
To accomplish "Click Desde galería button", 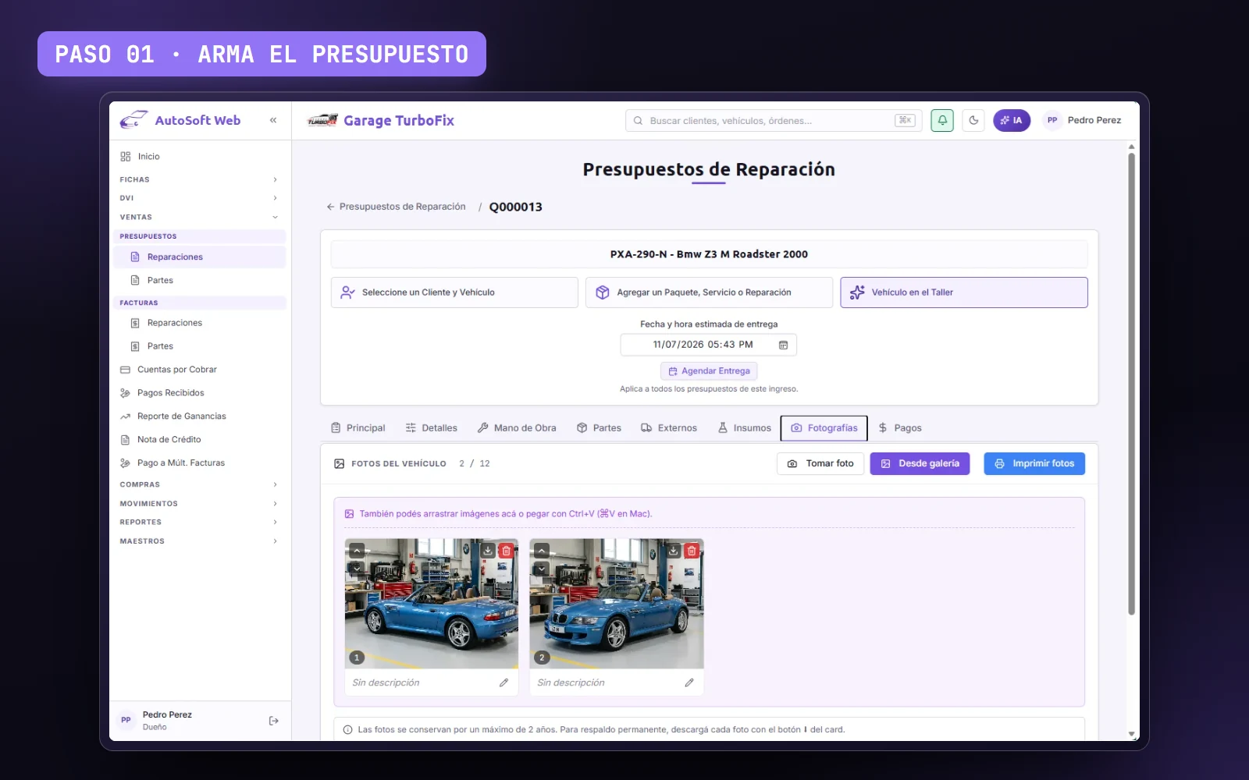I will (920, 463).
